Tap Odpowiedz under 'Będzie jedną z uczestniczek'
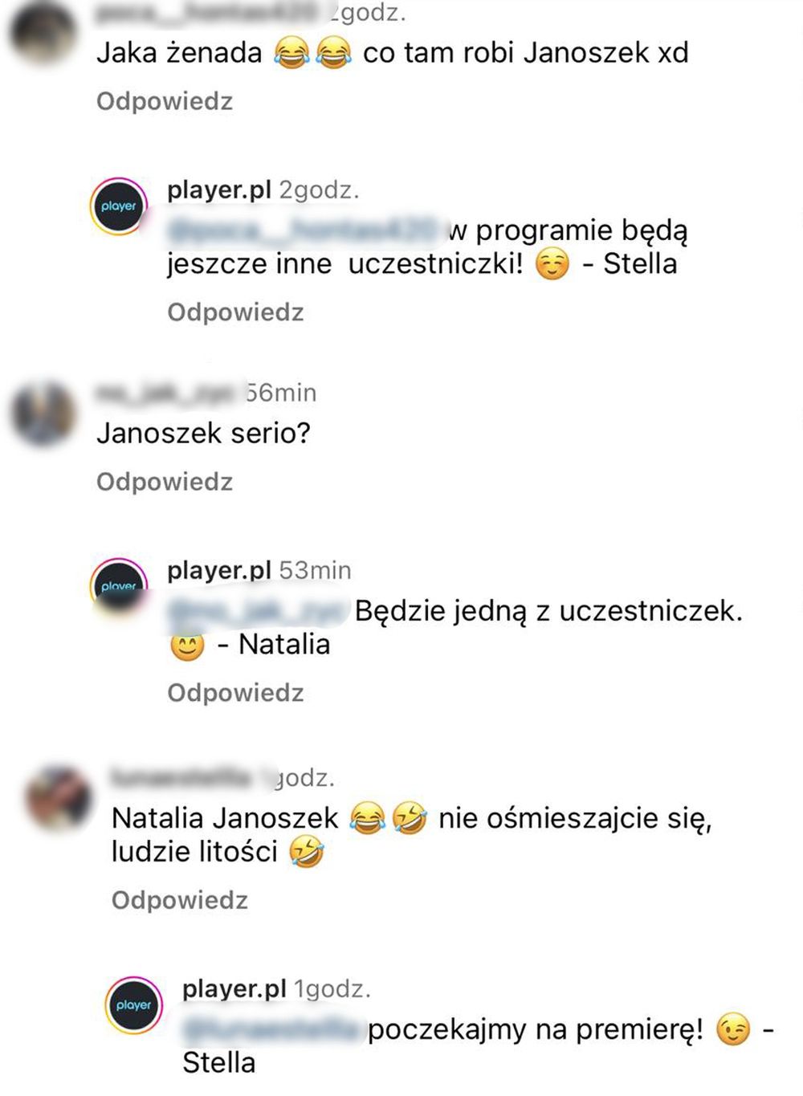 [235, 692]
